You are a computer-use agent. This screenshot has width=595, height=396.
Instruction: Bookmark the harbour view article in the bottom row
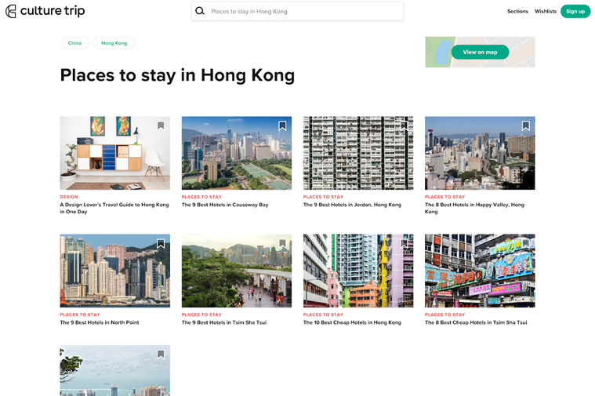[x=161, y=354]
